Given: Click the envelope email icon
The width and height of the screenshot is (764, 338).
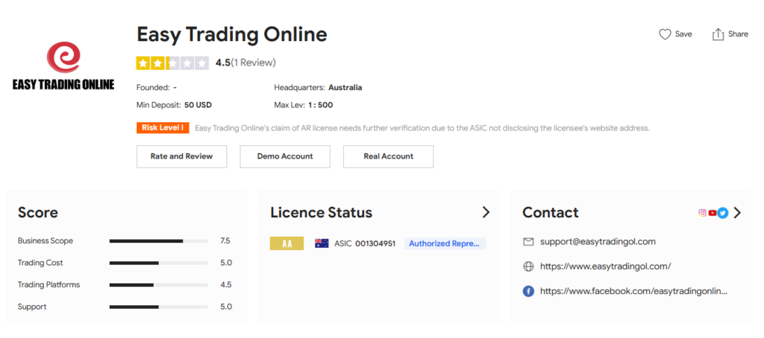Looking at the screenshot, I should pyautogui.click(x=528, y=242).
